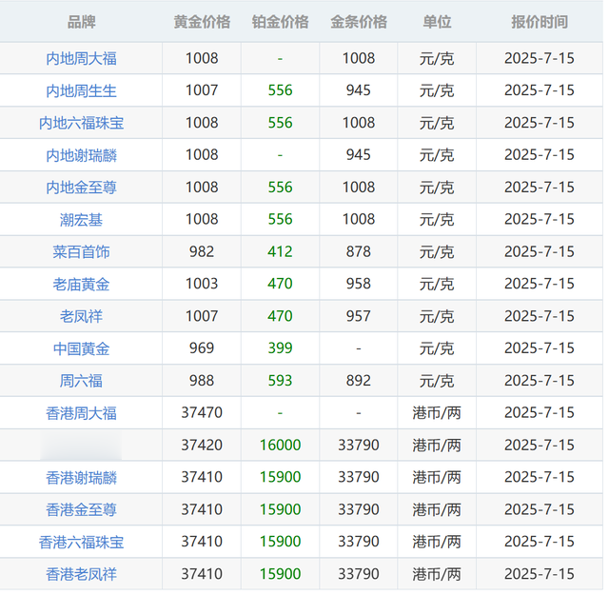Open the 内地周大福 brand link
This screenshot has height=595, width=609.
click(x=82, y=59)
